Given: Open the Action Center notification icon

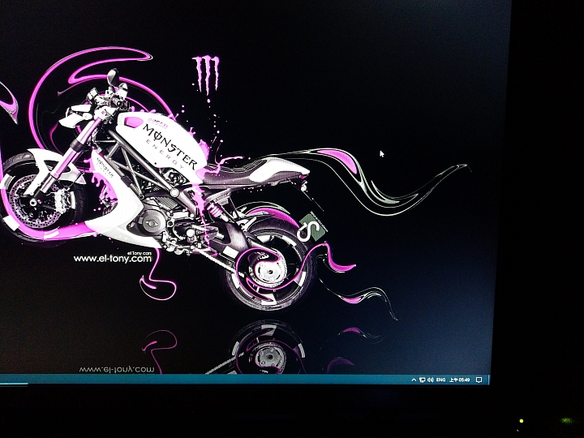Looking at the screenshot, I should [x=479, y=380].
